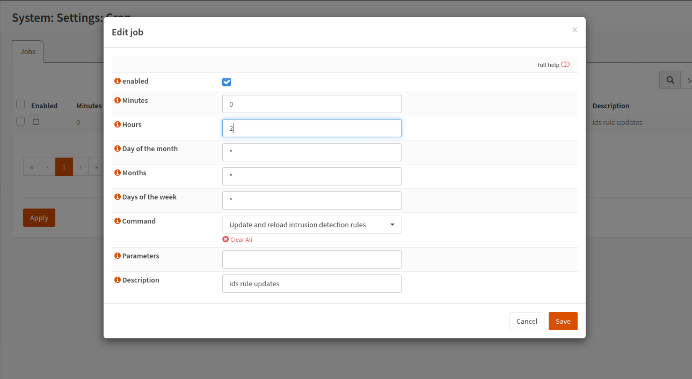This screenshot has height=379, width=692.
Task: Clear the selected command via Clear All
Action: pos(237,239)
